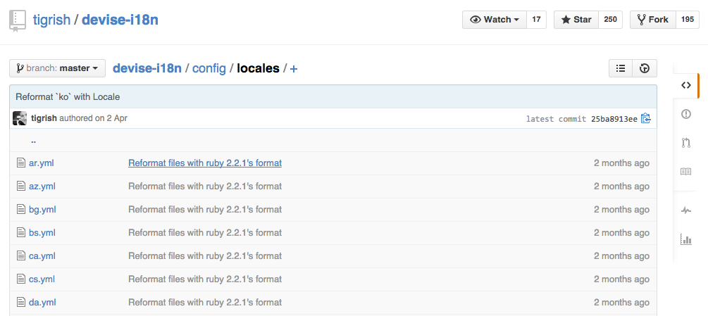
Task: Fork the devise-i18n repository
Action: (653, 20)
